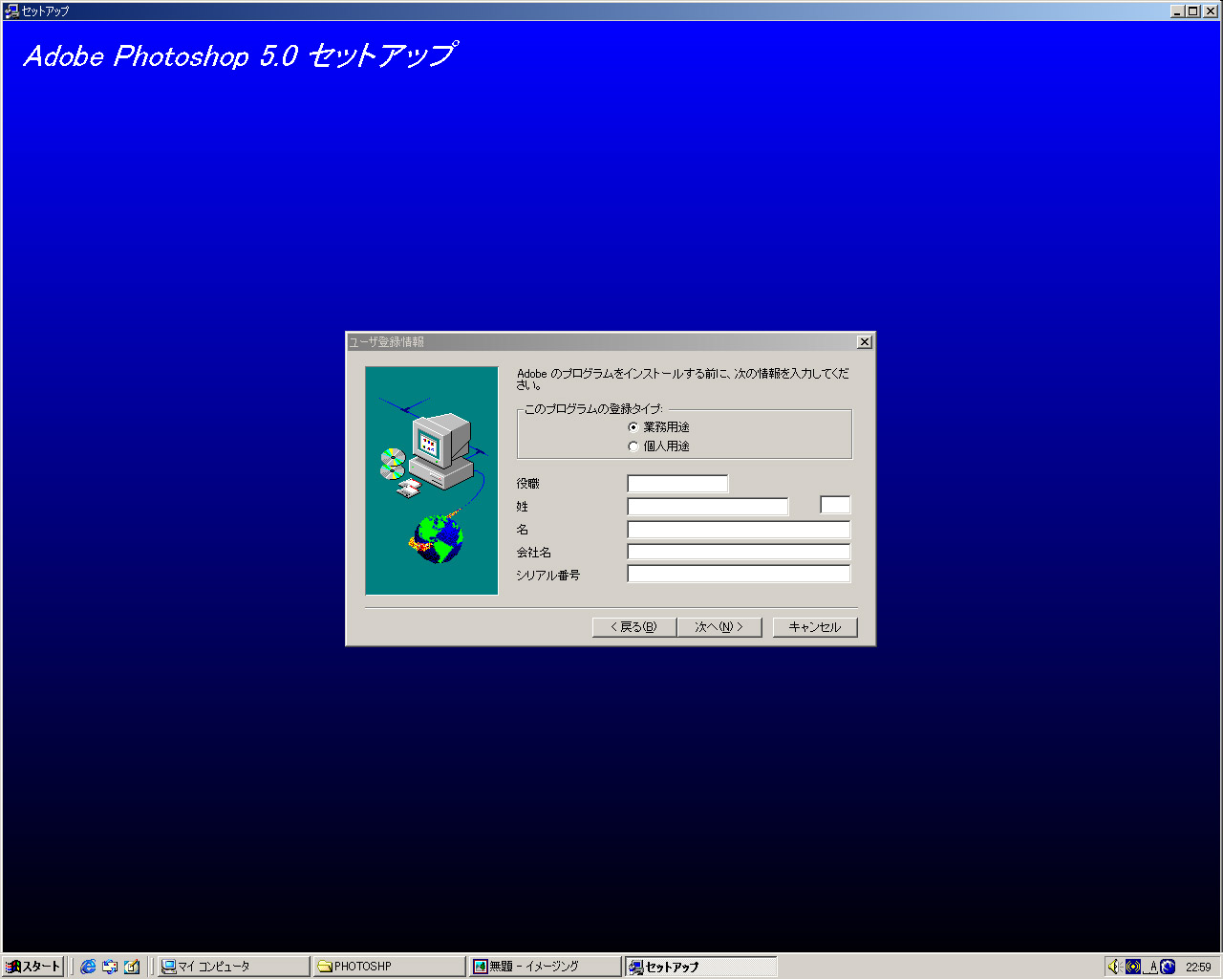The height and width of the screenshot is (979, 1223).
Task: Close the セットアップ main window
Action: [1210, 11]
